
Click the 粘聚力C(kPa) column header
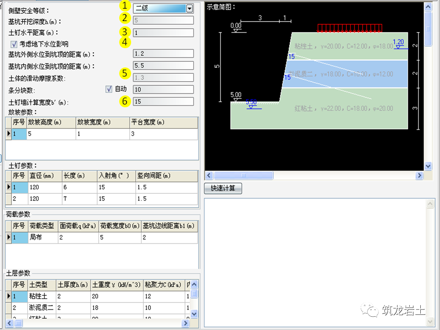point(164,285)
